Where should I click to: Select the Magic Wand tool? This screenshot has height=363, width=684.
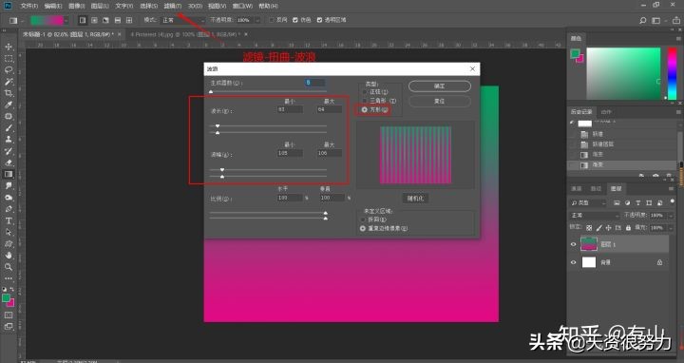point(9,82)
